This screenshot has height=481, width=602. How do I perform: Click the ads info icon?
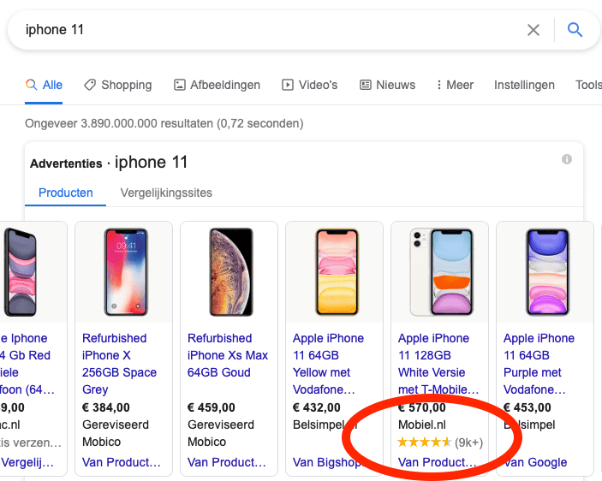point(566,159)
